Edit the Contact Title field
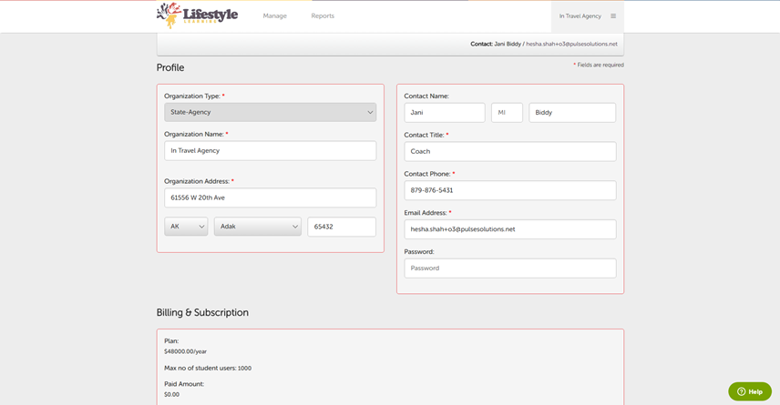 coord(509,151)
